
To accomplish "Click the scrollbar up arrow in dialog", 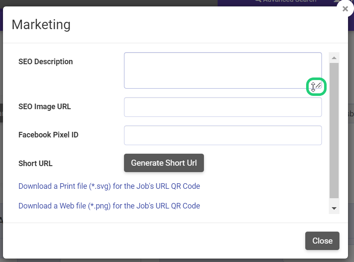I will 334,58.
